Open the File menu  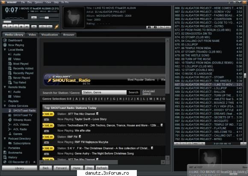(x=23, y=2)
